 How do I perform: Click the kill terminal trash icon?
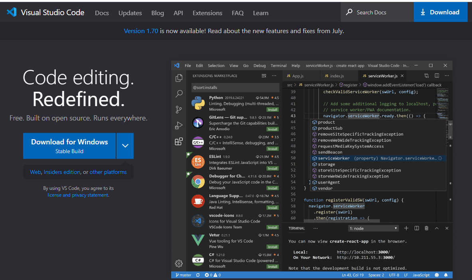coord(427,228)
